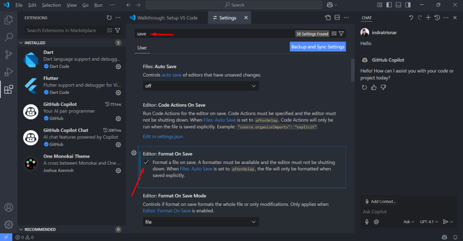The image size is (463, 241).
Task: Open the File menu
Action: [x=19, y=5]
